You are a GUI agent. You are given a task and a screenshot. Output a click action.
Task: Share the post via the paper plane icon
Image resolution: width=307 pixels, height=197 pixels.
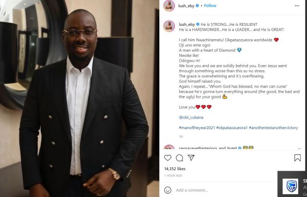click(x=191, y=158)
